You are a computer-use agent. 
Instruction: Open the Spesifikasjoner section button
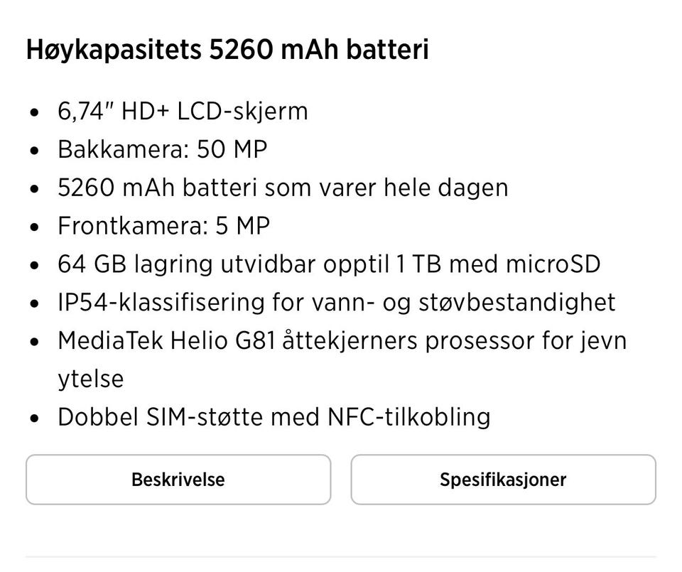click(x=503, y=480)
